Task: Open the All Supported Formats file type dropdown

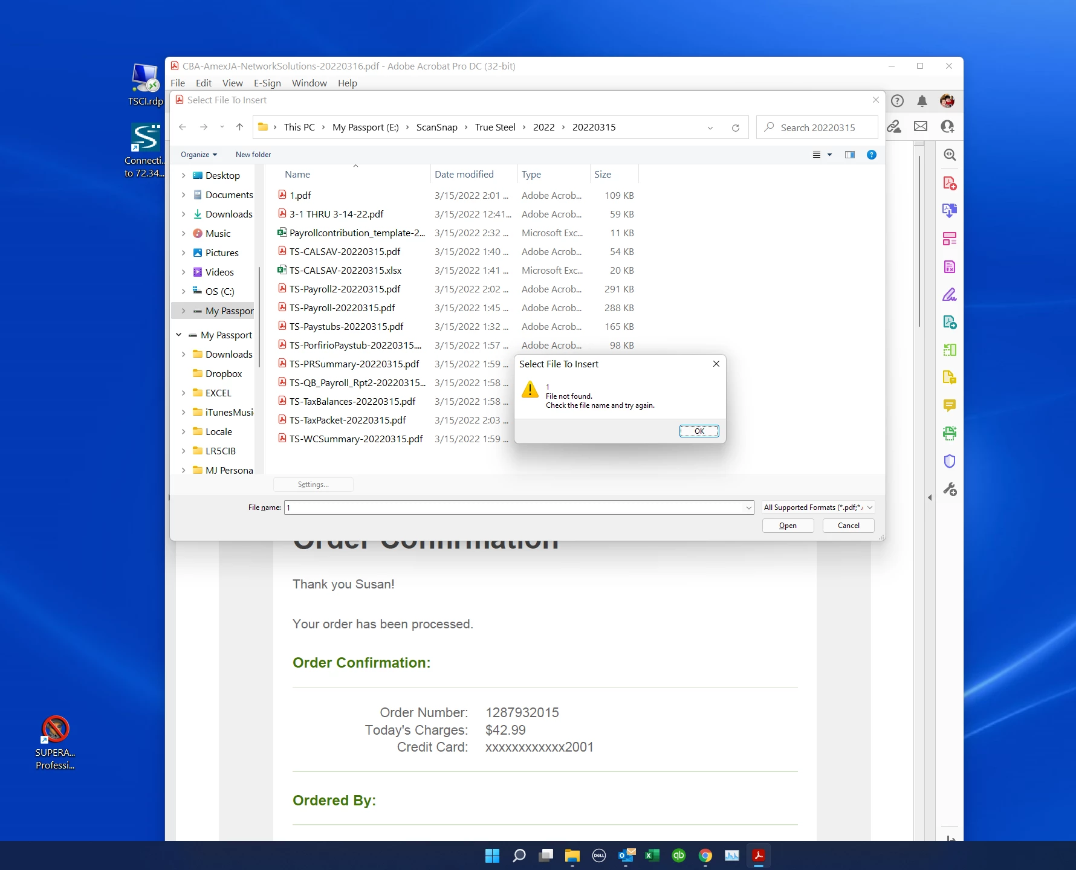Action: [818, 507]
